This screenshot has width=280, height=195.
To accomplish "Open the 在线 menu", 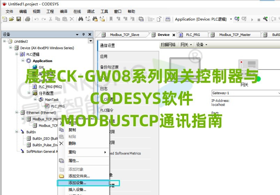I will (x=77, y=12).
